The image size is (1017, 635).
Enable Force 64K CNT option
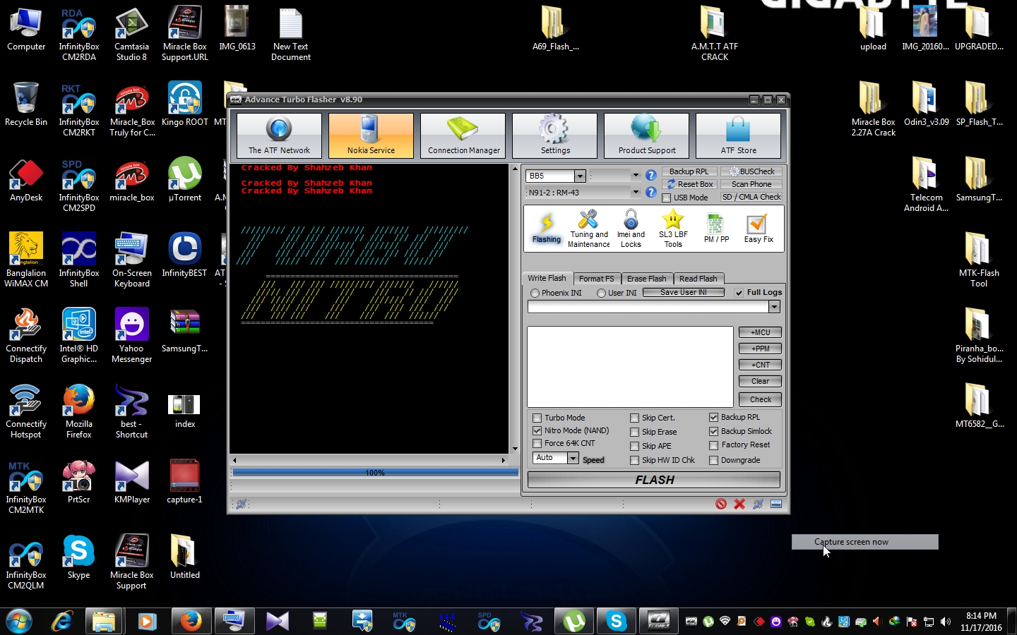(537, 443)
